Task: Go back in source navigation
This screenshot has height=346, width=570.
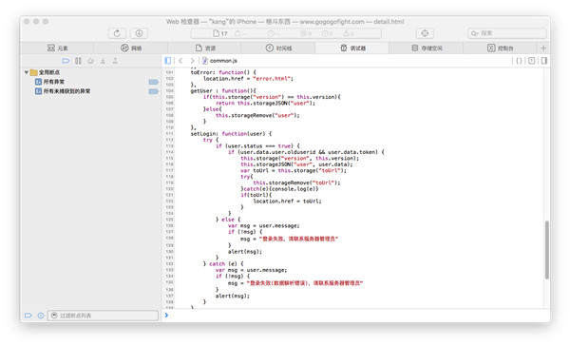Action: tap(180, 61)
